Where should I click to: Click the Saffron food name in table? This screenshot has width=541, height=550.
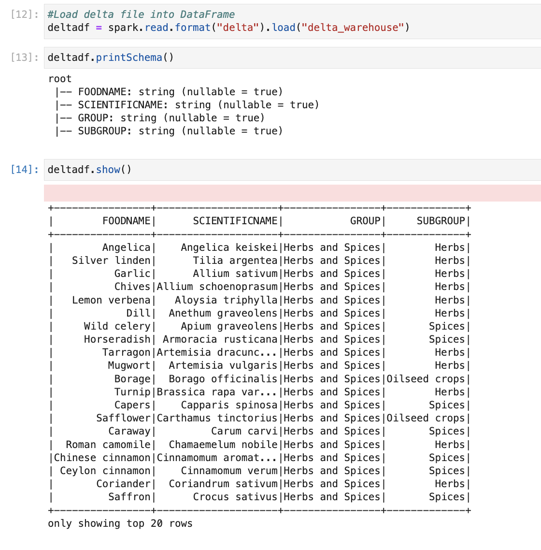click(x=129, y=497)
